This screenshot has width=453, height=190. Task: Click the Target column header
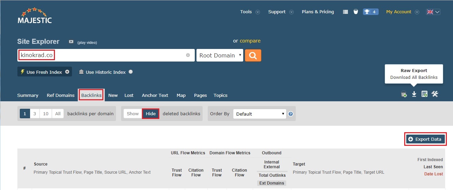(299, 164)
